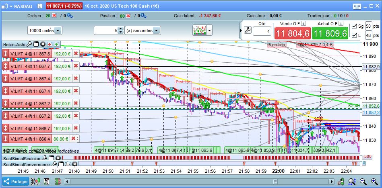Select order label V:LMT 4@11 866,7
Viewport: 382px width, 188px height.
click(x=30, y=129)
